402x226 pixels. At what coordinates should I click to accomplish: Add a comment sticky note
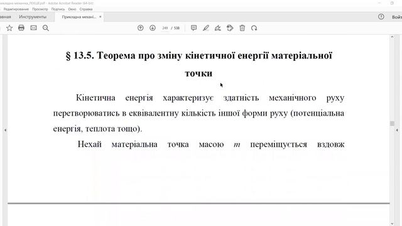[x=194, y=28]
